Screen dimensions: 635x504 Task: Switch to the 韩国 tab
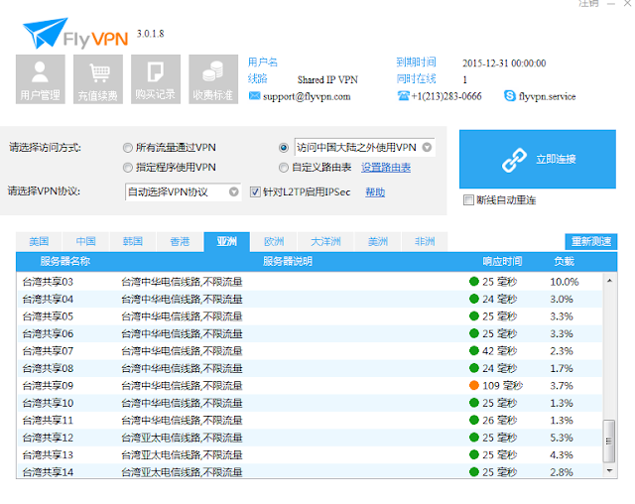tap(133, 242)
